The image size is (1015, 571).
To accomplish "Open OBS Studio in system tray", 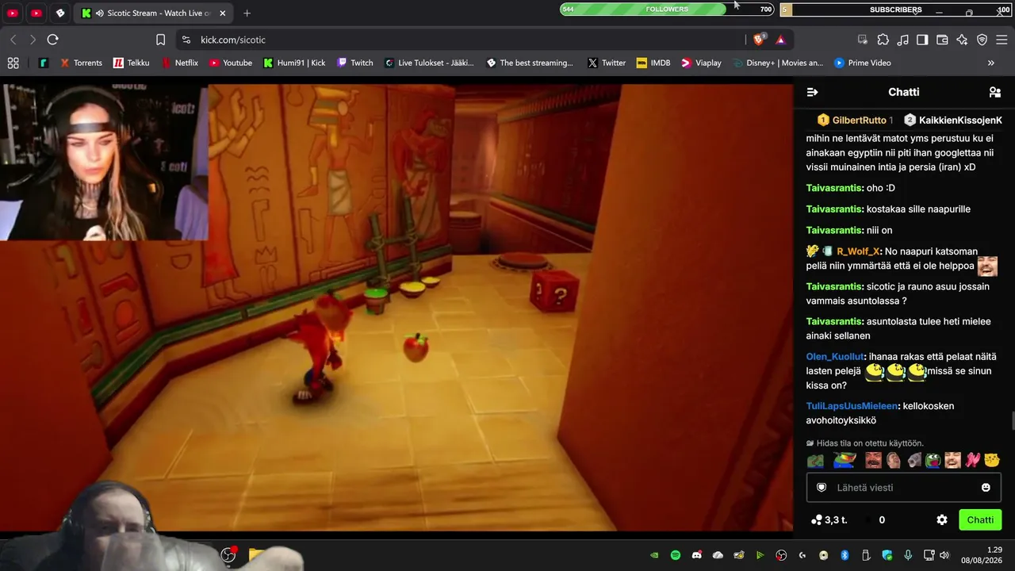I will (781, 555).
